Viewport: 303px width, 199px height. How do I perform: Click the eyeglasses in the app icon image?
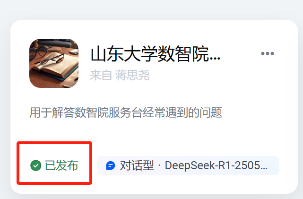pos(52,59)
